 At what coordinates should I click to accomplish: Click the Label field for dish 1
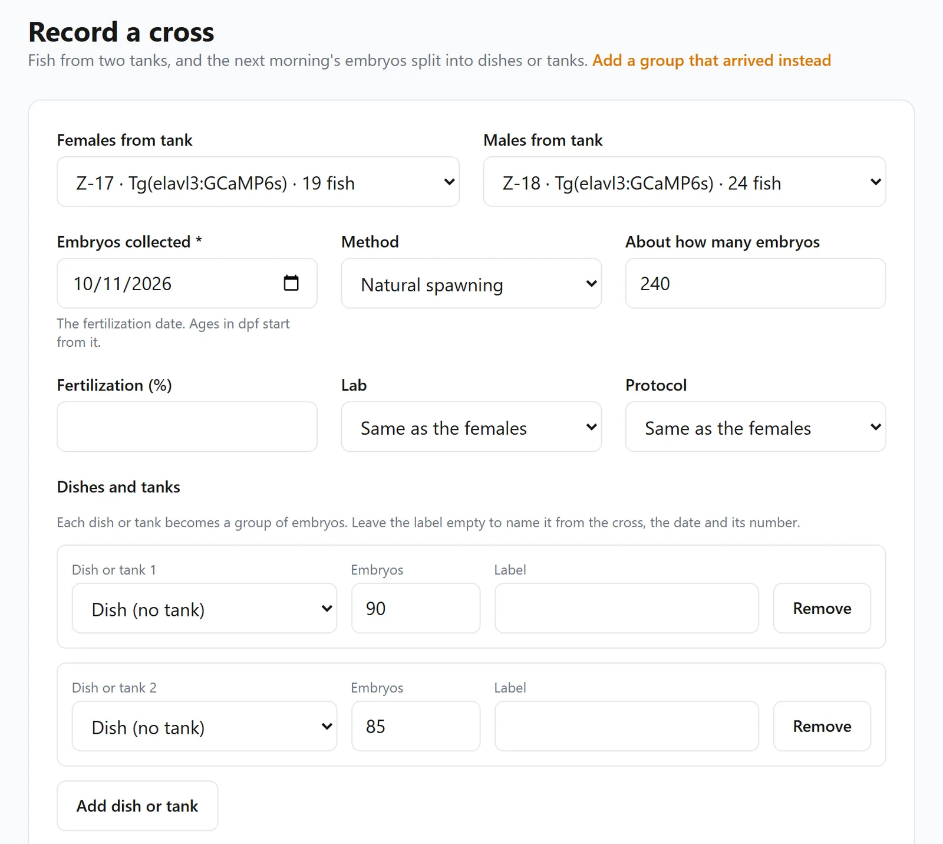627,609
